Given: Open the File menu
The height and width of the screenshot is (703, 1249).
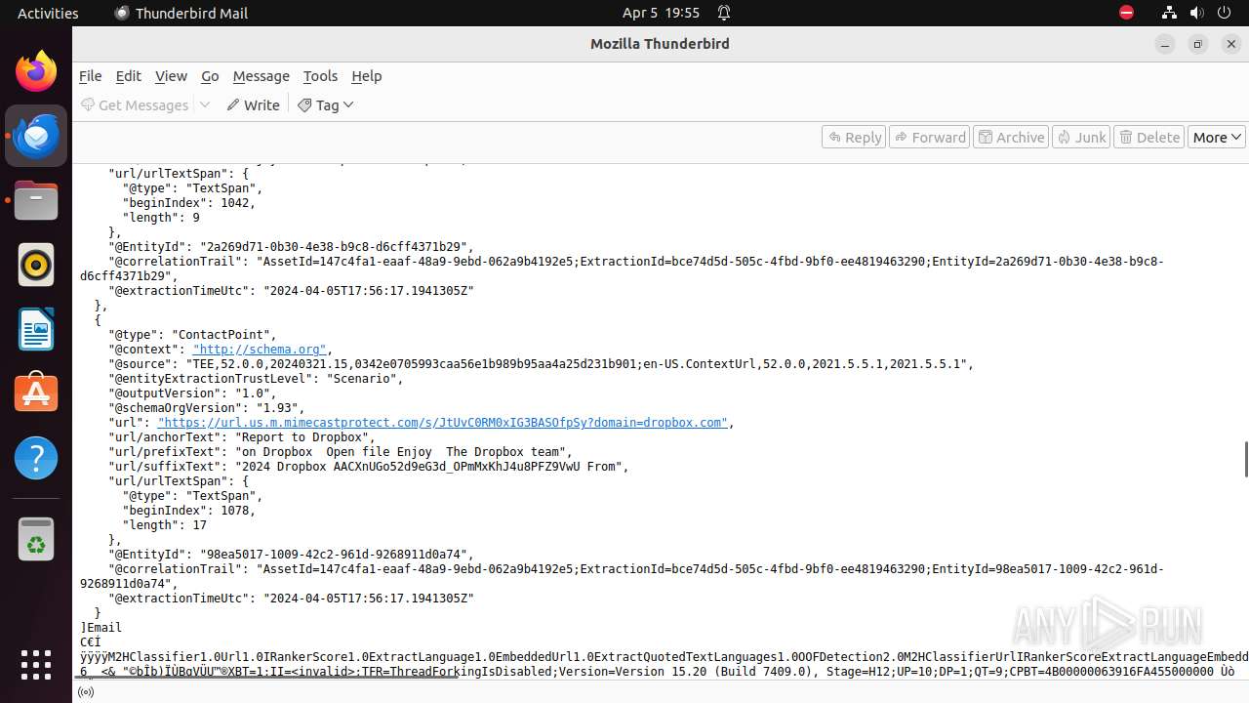Looking at the screenshot, I should tap(90, 75).
